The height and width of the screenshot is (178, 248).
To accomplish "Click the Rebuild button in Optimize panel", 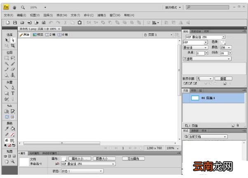I will tap(223, 79).
